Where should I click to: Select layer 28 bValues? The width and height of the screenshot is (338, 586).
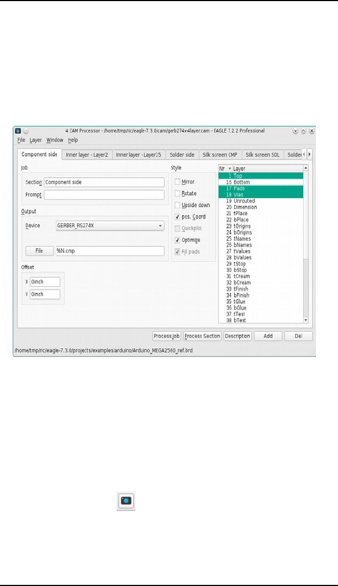coord(261,258)
